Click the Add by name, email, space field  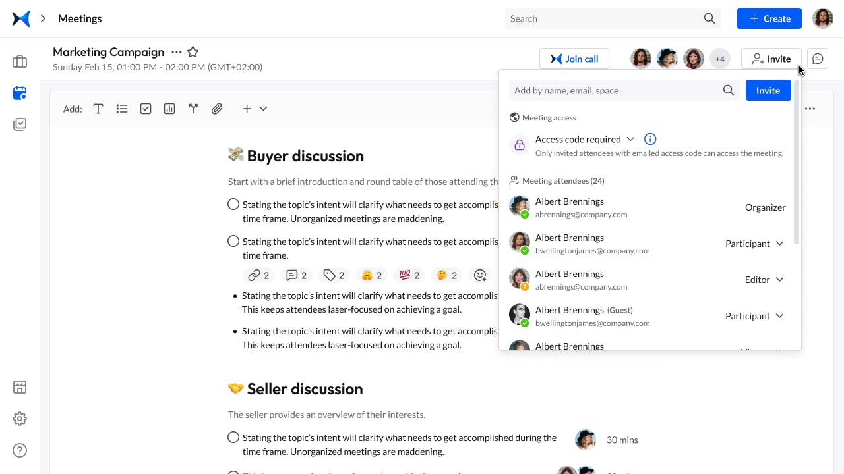click(x=624, y=90)
